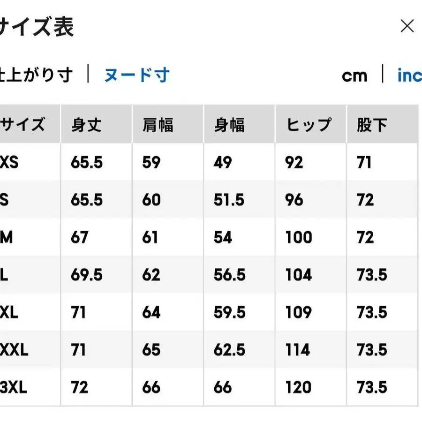Click the hip value 92 for XS
The height and width of the screenshot is (422, 422).
point(294,163)
